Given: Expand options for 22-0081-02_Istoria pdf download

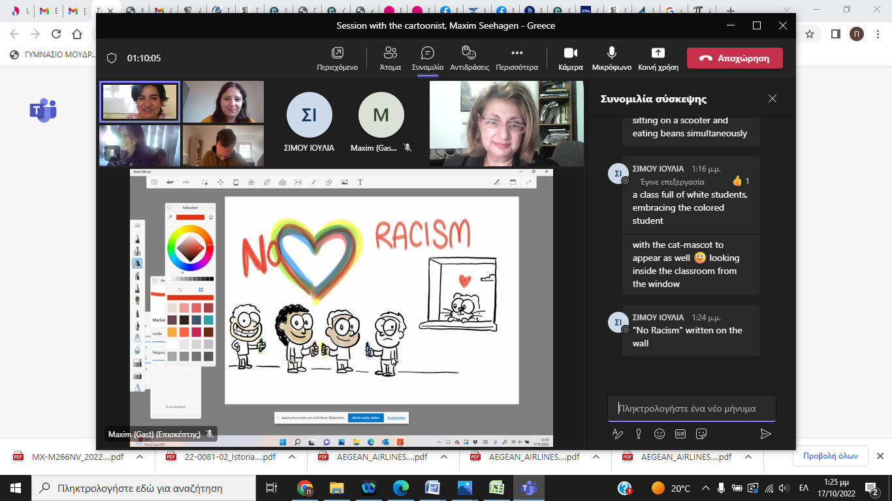Looking at the screenshot, I should [x=292, y=457].
